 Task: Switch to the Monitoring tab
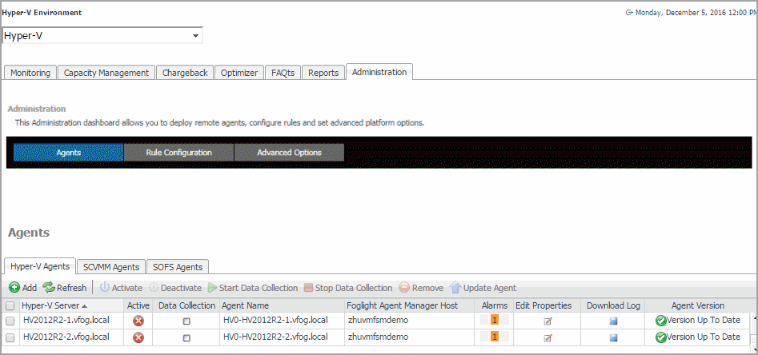[x=30, y=73]
